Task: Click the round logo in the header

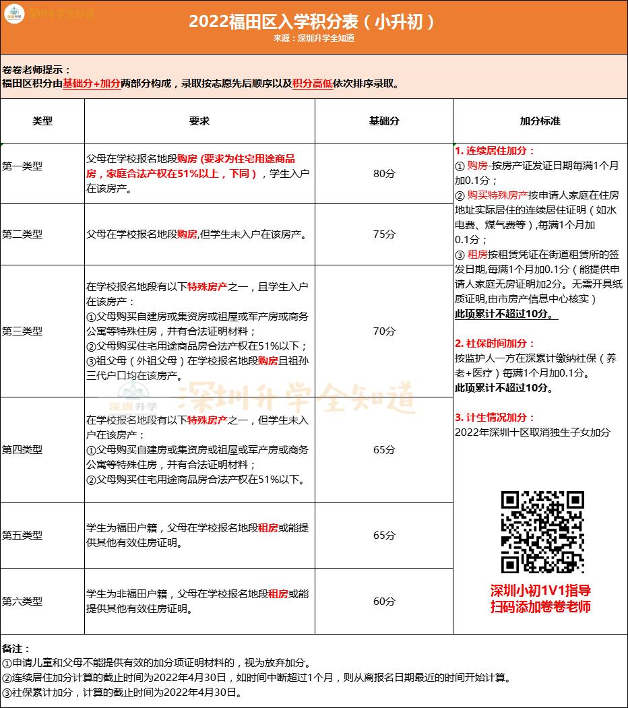Action: pyautogui.click(x=14, y=14)
